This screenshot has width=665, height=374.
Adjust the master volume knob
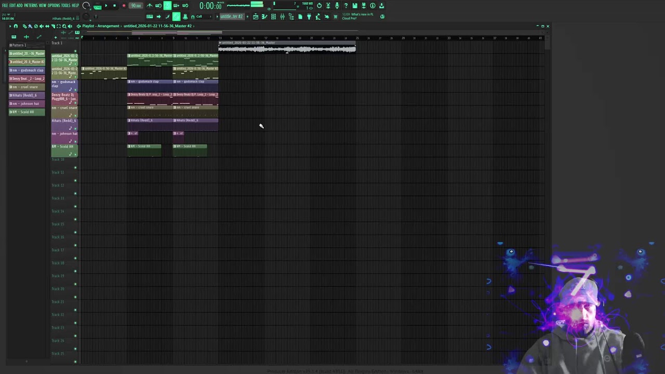pos(86,6)
